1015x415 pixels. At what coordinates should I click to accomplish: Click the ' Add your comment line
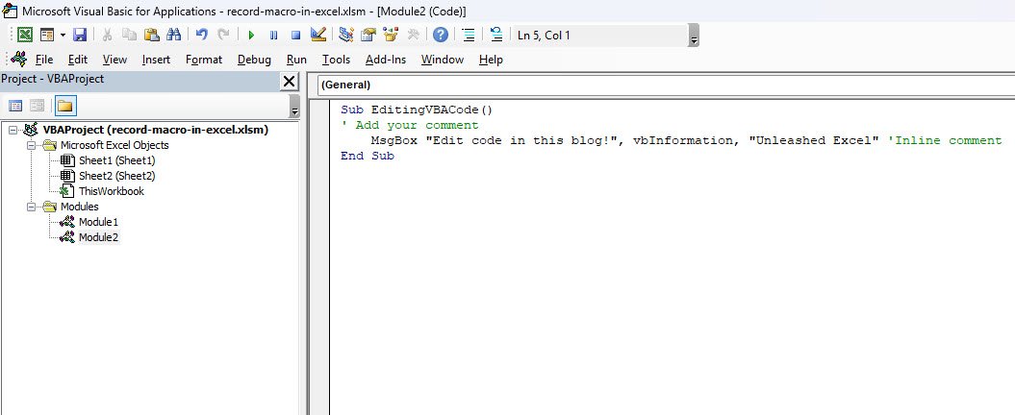(410, 126)
